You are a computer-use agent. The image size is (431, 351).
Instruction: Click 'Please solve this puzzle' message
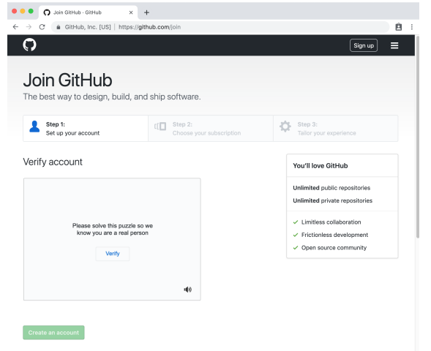pyautogui.click(x=113, y=229)
